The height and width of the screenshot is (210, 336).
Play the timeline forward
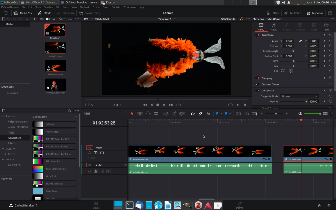pyautogui.click(x=164, y=105)
